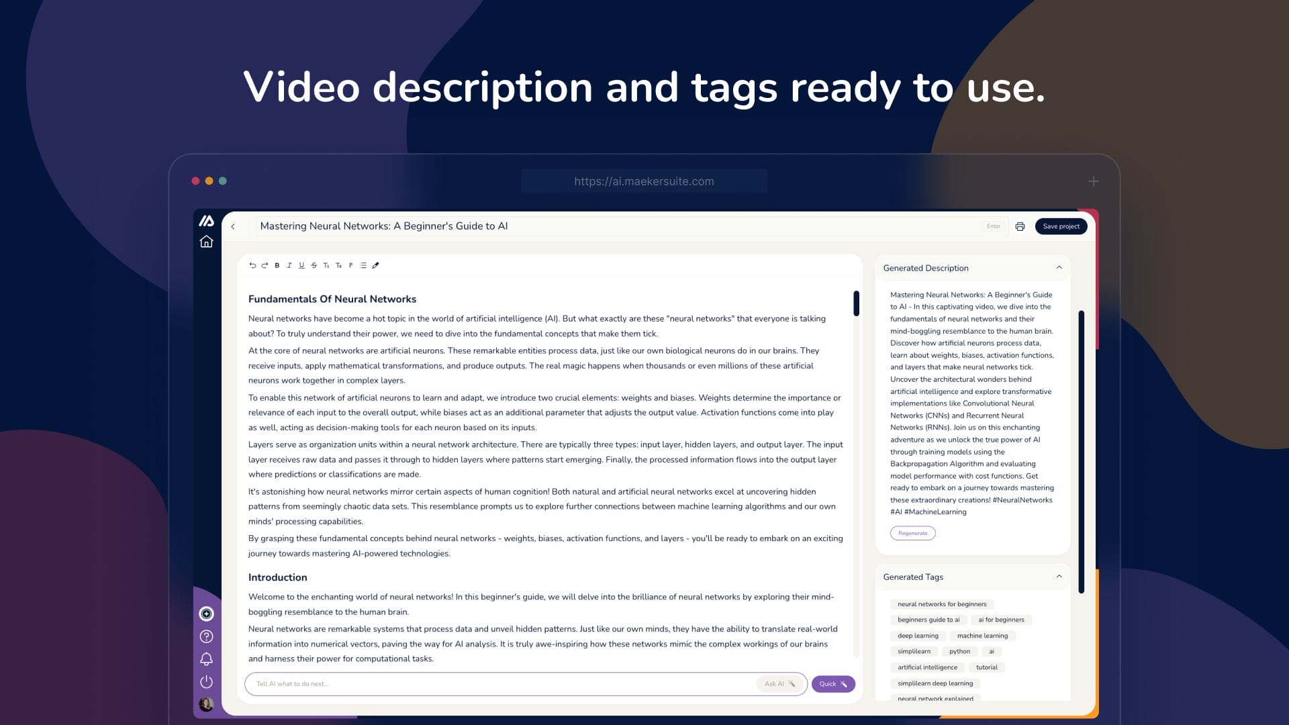Click the redo arrow in editor toolbar
Viewport: 1289px width, 725px height.
pyautogui.click(x=265, y=265)
